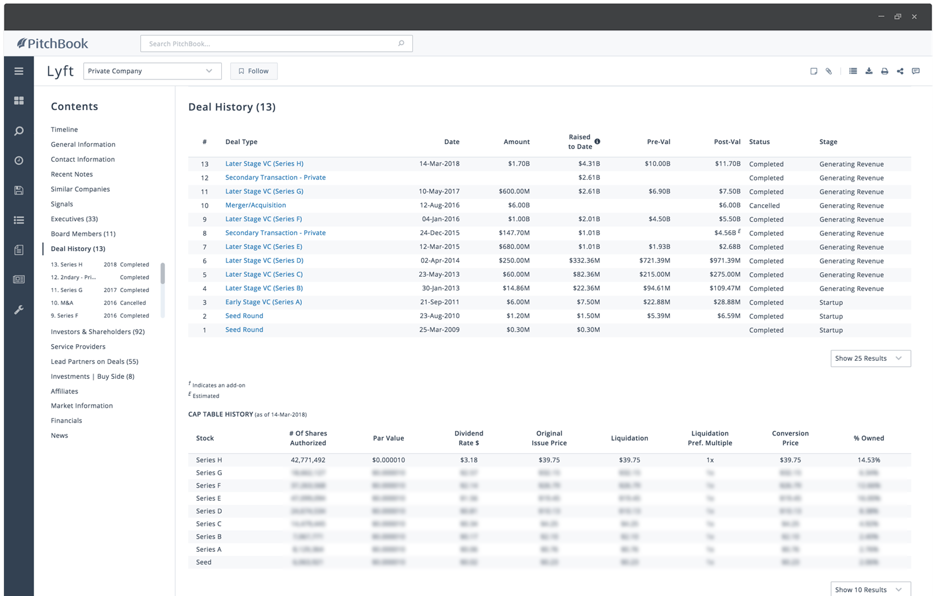Screen dimensions: 936x596
Task: Open the history clock icon
Action: point(19,160)
